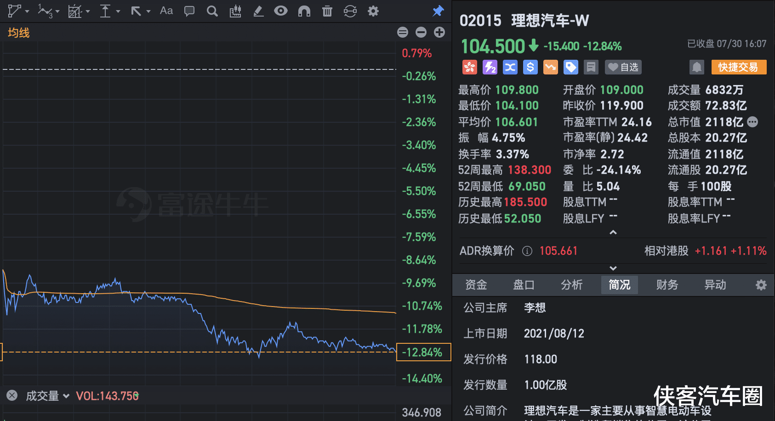Collapse the quote details with up chevron
Screen dimensions: 775x421
click(613, 233)
